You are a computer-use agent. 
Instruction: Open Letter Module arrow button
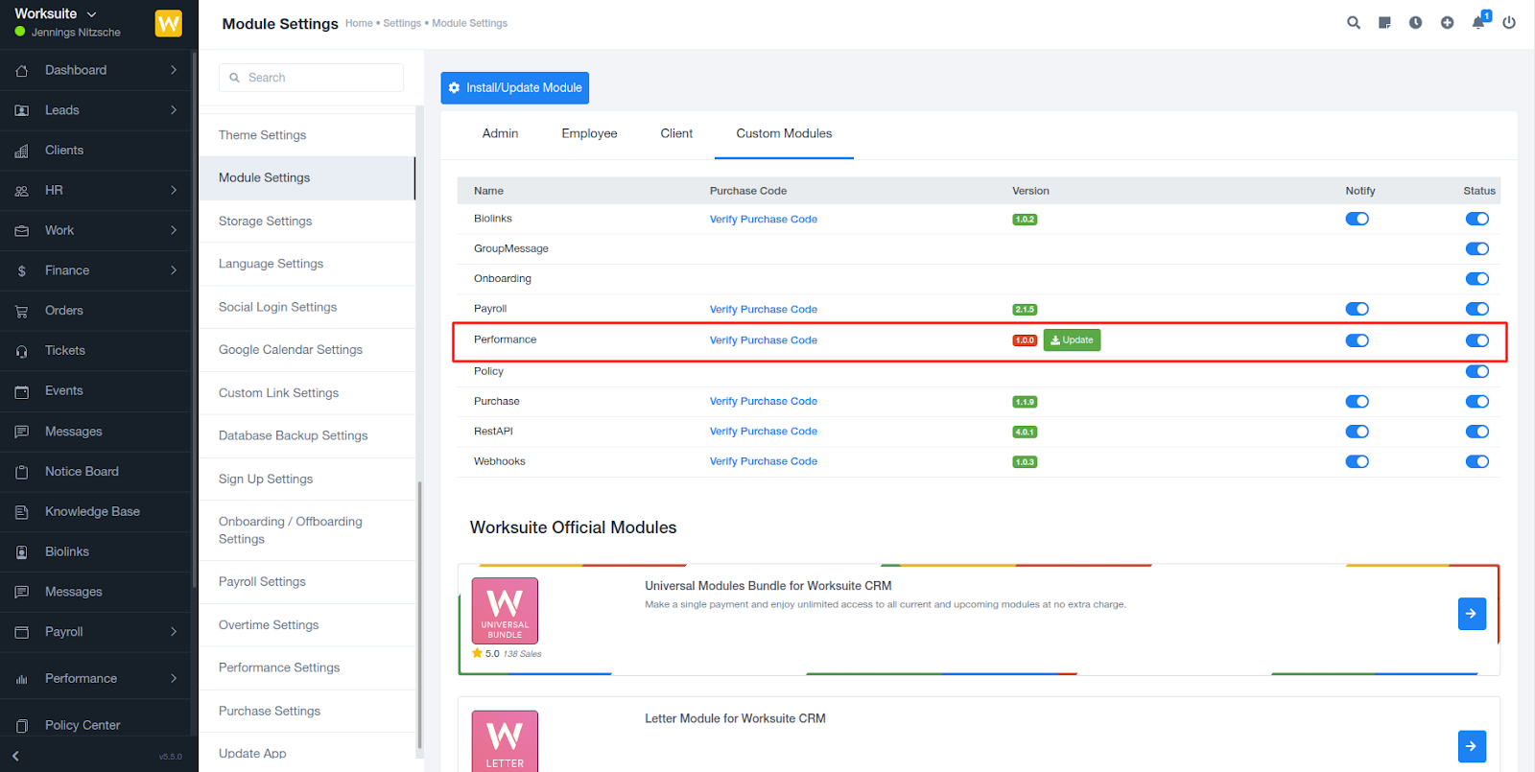click(x=1472, y=746)
